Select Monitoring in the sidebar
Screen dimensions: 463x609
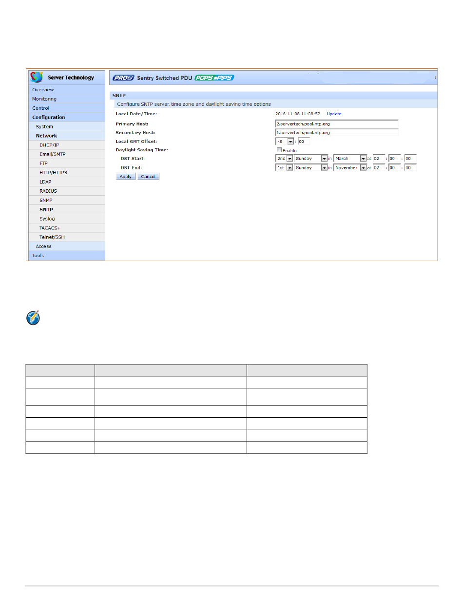(44, 99)
